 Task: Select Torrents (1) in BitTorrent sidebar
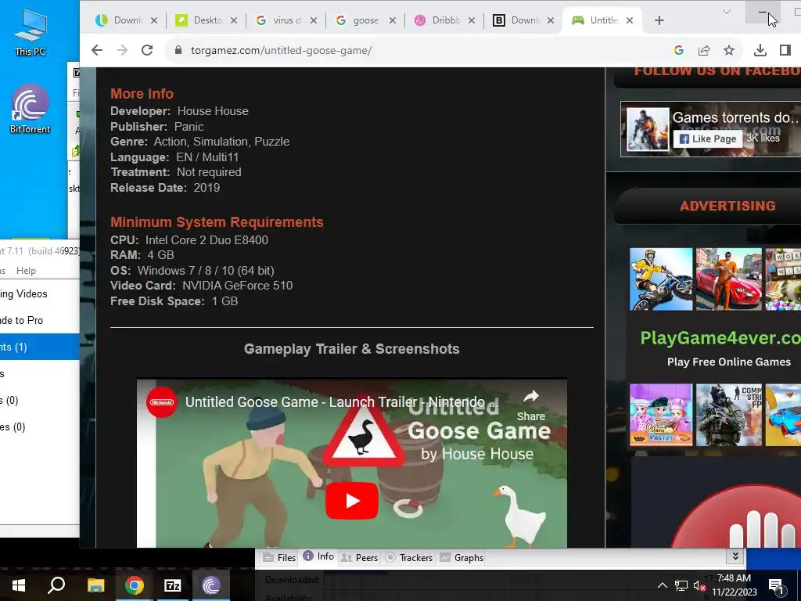pyautogui.click(x=39, y=347)
